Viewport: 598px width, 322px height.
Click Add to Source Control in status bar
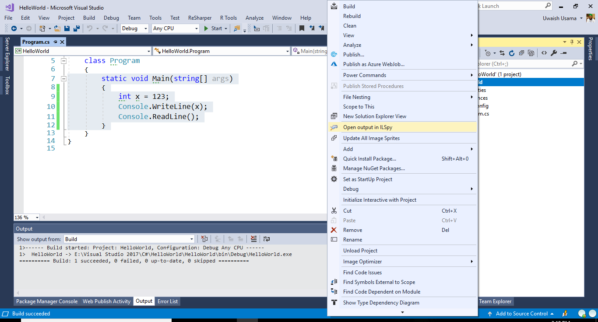click(521, 314)
